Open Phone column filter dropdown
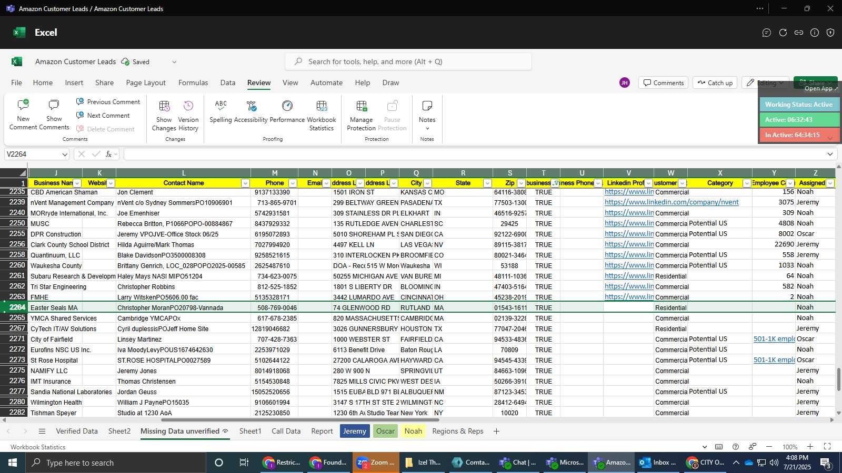This screenshot has height=473, width=842. click(293, 183)
